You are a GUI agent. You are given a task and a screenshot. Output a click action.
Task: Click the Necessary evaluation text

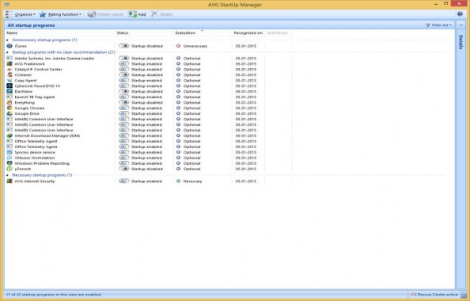point(193,181)
